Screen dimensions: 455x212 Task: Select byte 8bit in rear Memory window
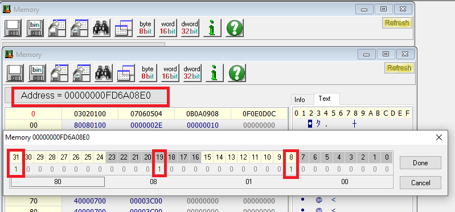(145, 28)
